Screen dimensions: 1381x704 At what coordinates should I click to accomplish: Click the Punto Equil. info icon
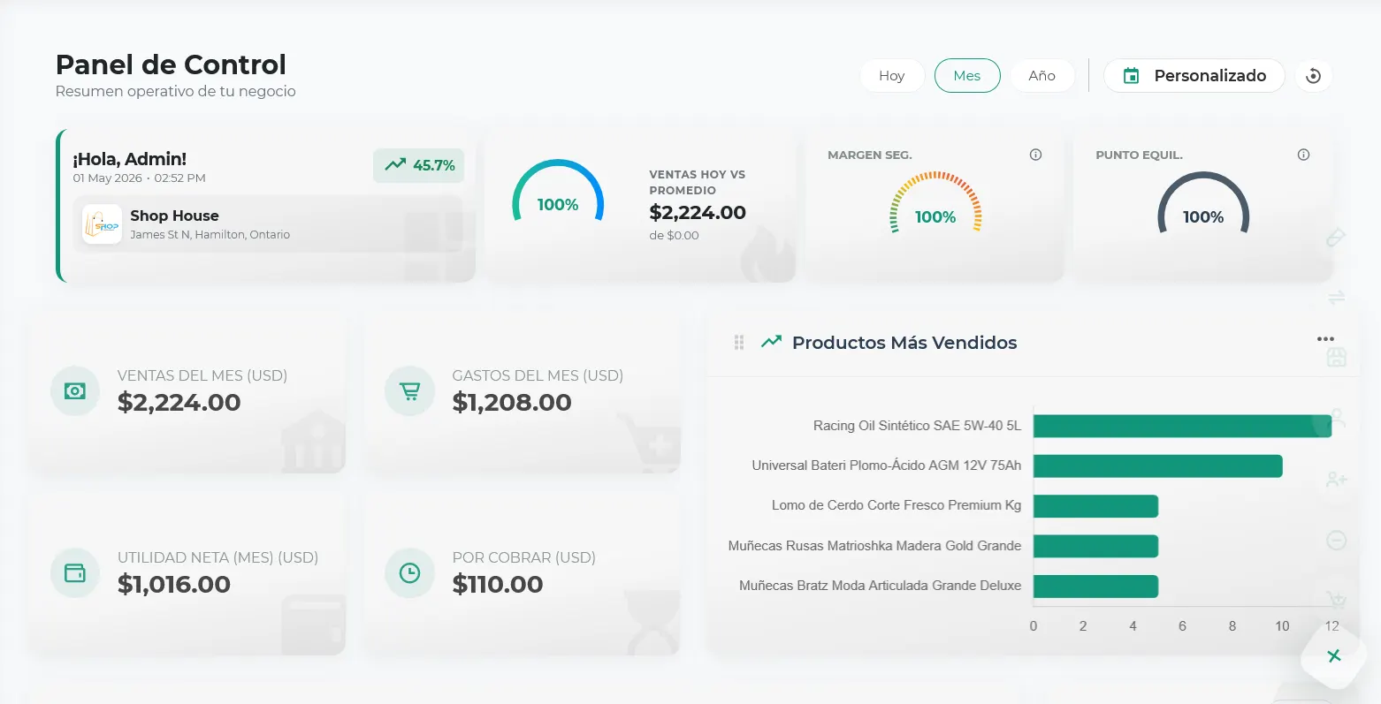1303,155
